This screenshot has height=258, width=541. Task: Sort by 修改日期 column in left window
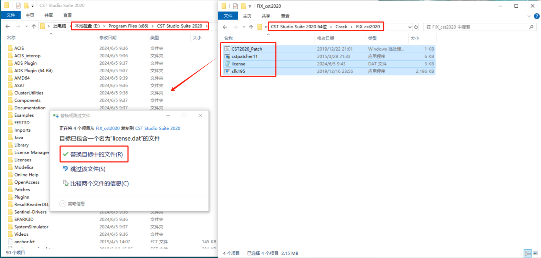108,38
